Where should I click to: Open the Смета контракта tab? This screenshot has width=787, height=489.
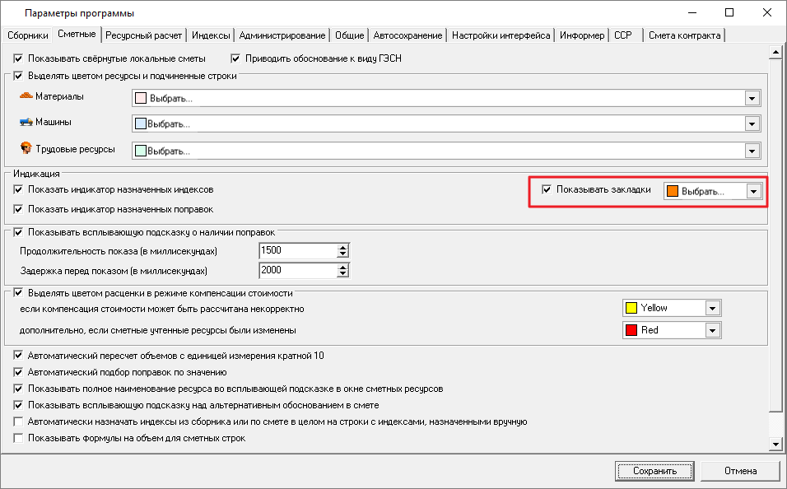(x=684, y=35)
